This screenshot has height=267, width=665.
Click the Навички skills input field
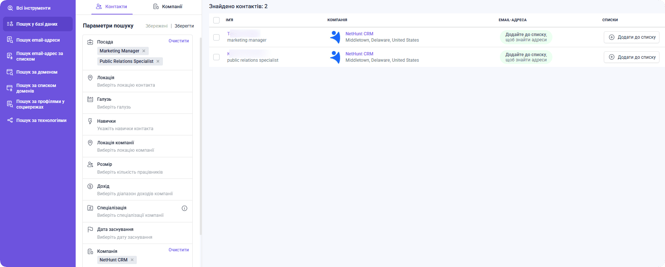click(x=138, y=125)
